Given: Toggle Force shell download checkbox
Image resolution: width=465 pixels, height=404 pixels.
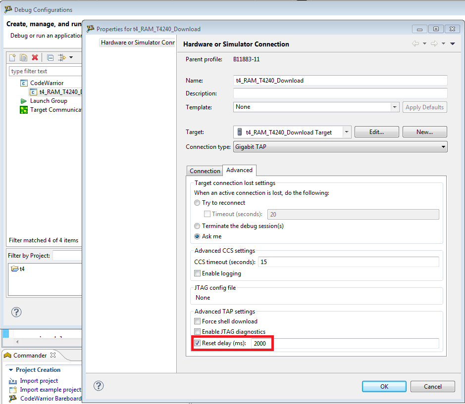Looking at the screenshot, I should (197, 321).
